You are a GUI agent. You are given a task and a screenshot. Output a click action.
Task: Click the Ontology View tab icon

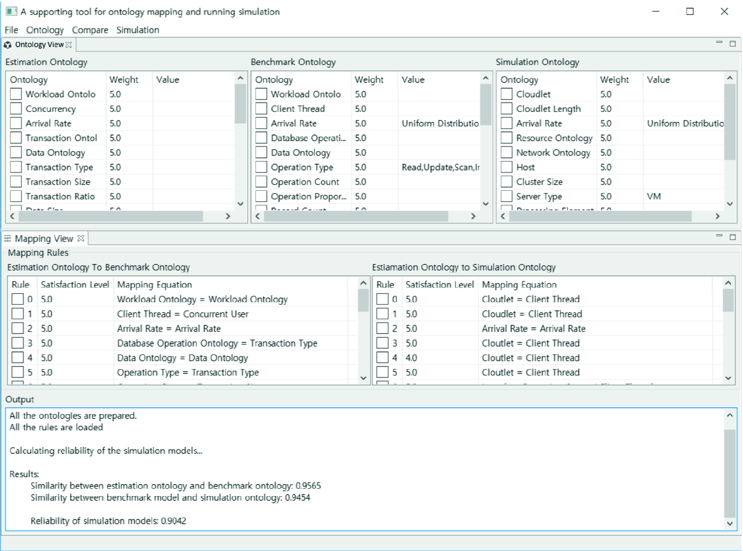tap(8, 45)
